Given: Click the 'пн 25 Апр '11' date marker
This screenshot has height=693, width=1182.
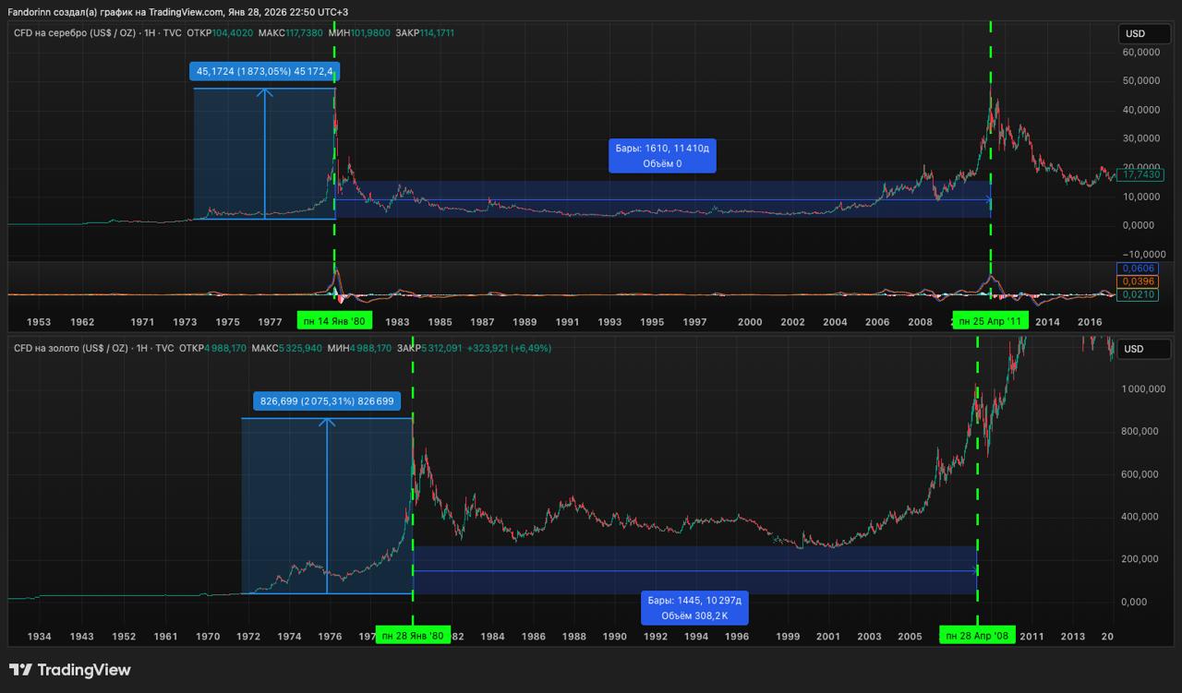Looking at the screenshot, I should coord(990,321).
